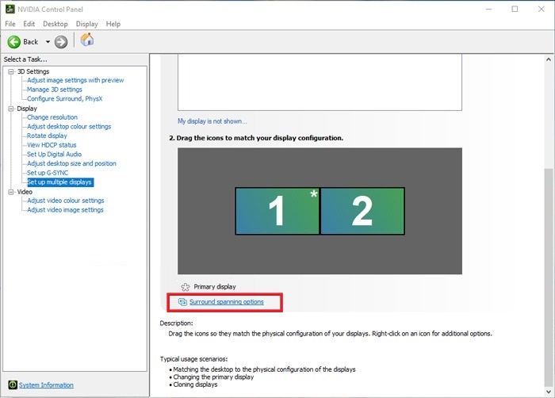Go to the Home page icon
Image resolution: width=555 pixels, height=398 pixels.
tap(87, 40)
